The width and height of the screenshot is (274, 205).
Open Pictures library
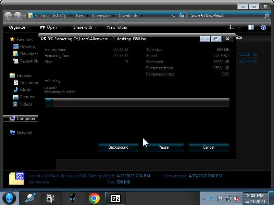[x=24, y=97]
